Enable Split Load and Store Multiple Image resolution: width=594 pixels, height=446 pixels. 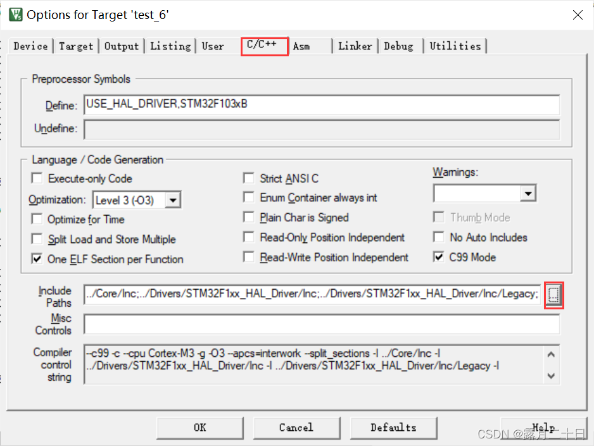37,239
